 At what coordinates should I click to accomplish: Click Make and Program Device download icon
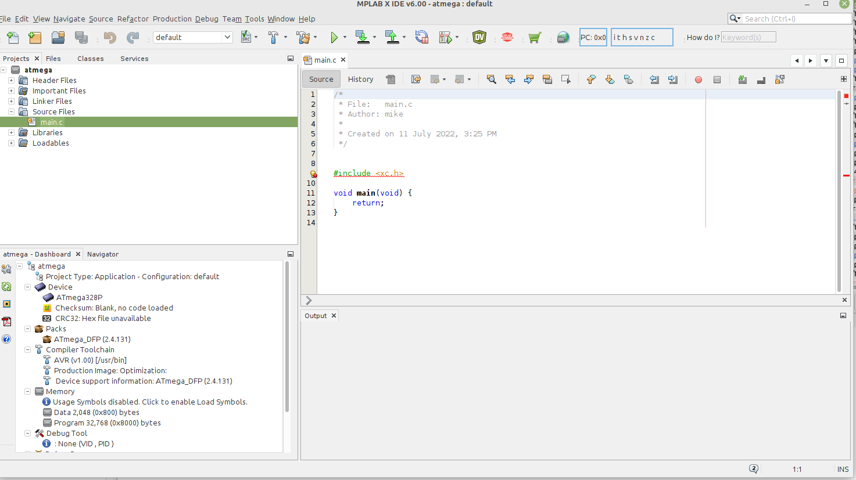[x=362, y=38]
